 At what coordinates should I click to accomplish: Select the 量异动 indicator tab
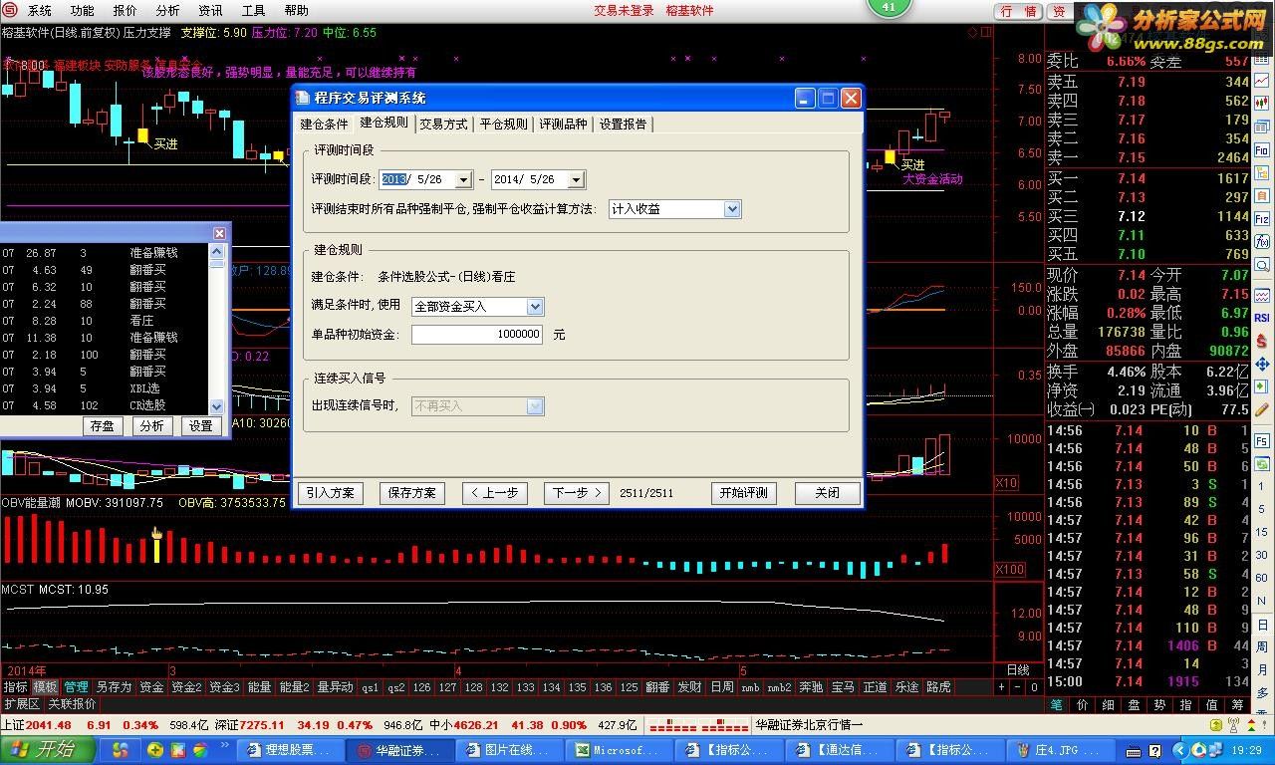click(x=335, y=687)
